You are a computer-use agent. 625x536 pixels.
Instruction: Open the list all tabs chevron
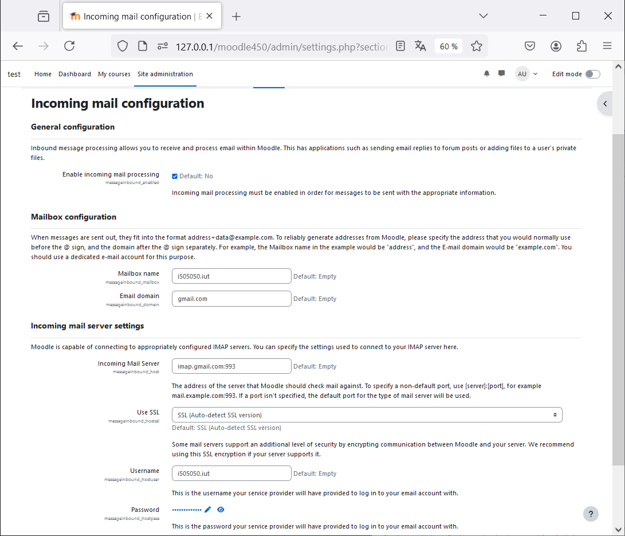coord(483,16)
